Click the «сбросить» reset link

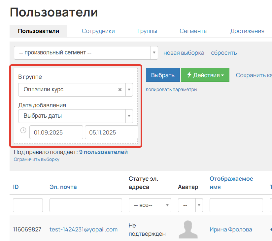224,53
